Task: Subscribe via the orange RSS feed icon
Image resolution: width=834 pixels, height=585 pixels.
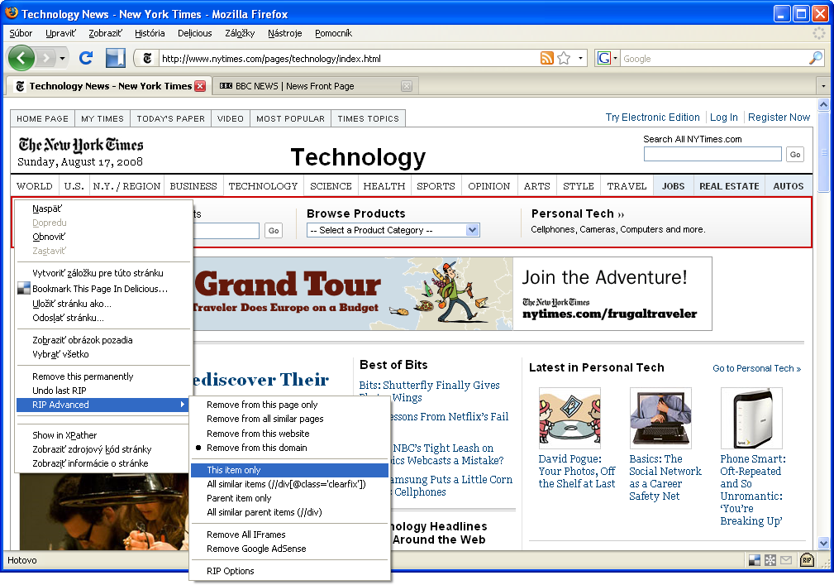Action: (x=547, y=58)
